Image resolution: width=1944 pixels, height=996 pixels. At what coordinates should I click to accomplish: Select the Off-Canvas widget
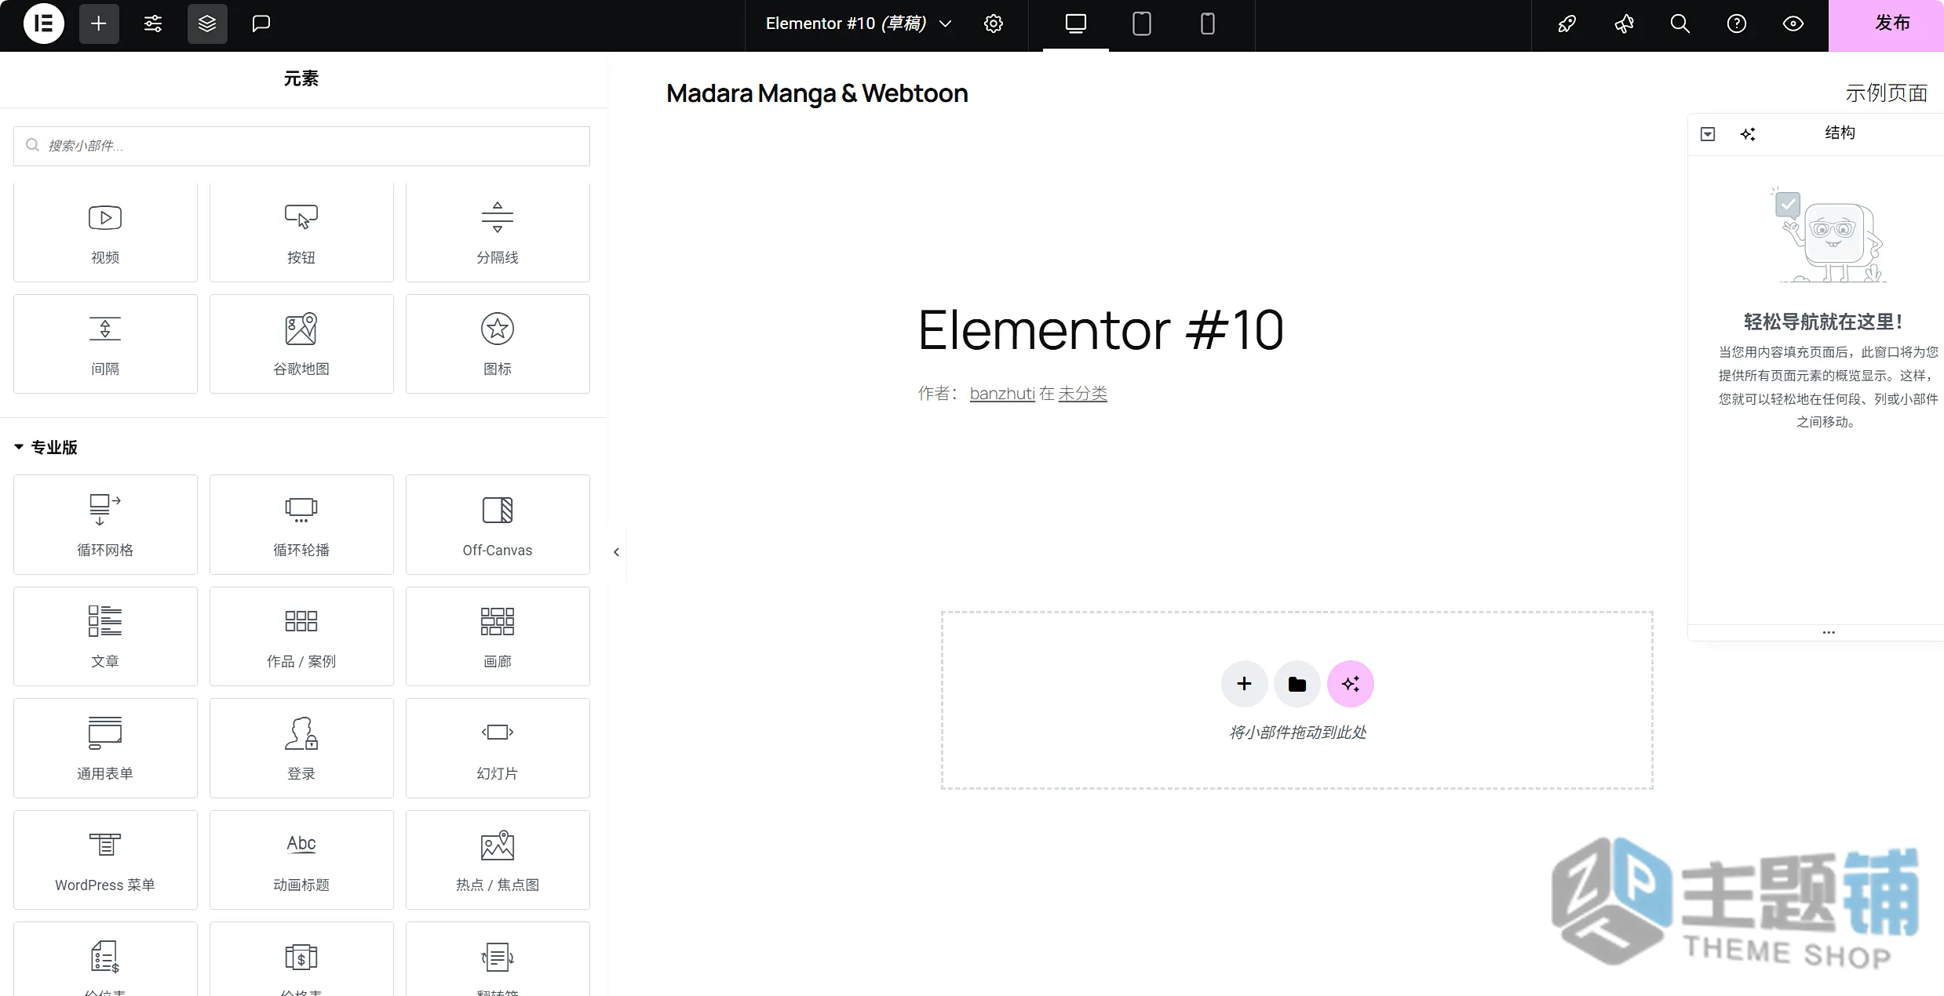click(498, 525)
